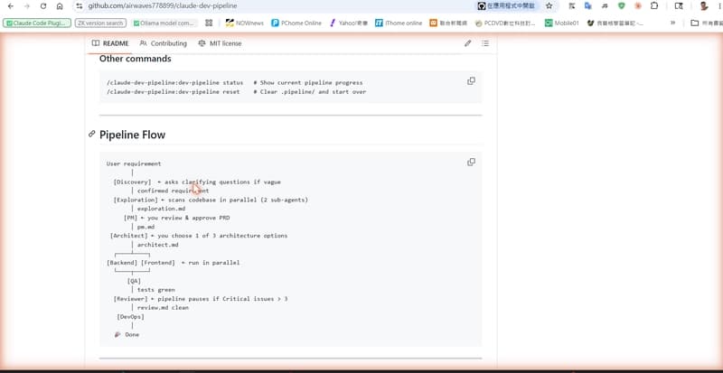Click the open in app button
This screenshot has height=373, width=723.
click(x=506, y=6)
